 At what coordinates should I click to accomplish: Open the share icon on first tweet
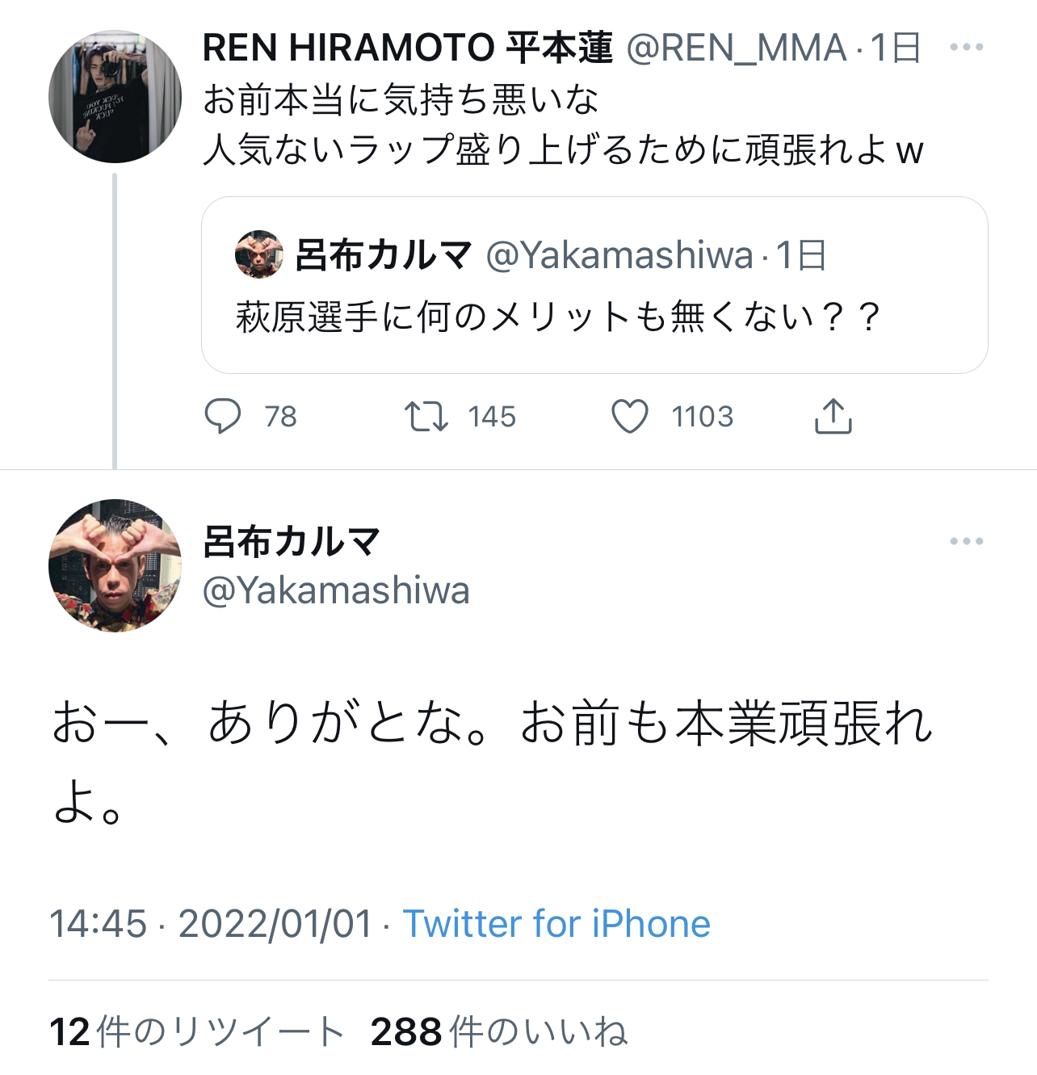point(833,417)
